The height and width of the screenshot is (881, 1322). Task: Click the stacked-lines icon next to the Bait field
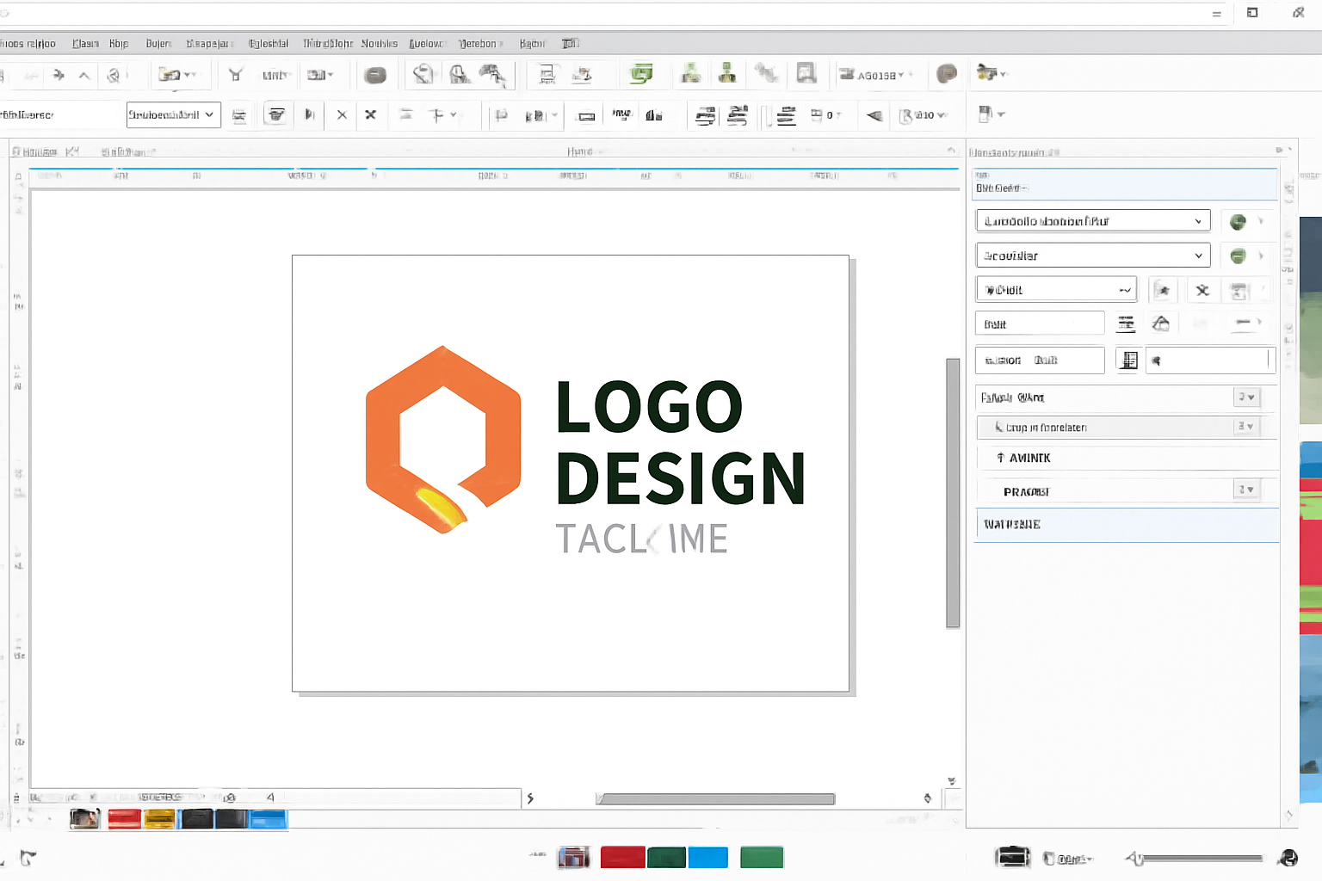(x=1126, y=323)
